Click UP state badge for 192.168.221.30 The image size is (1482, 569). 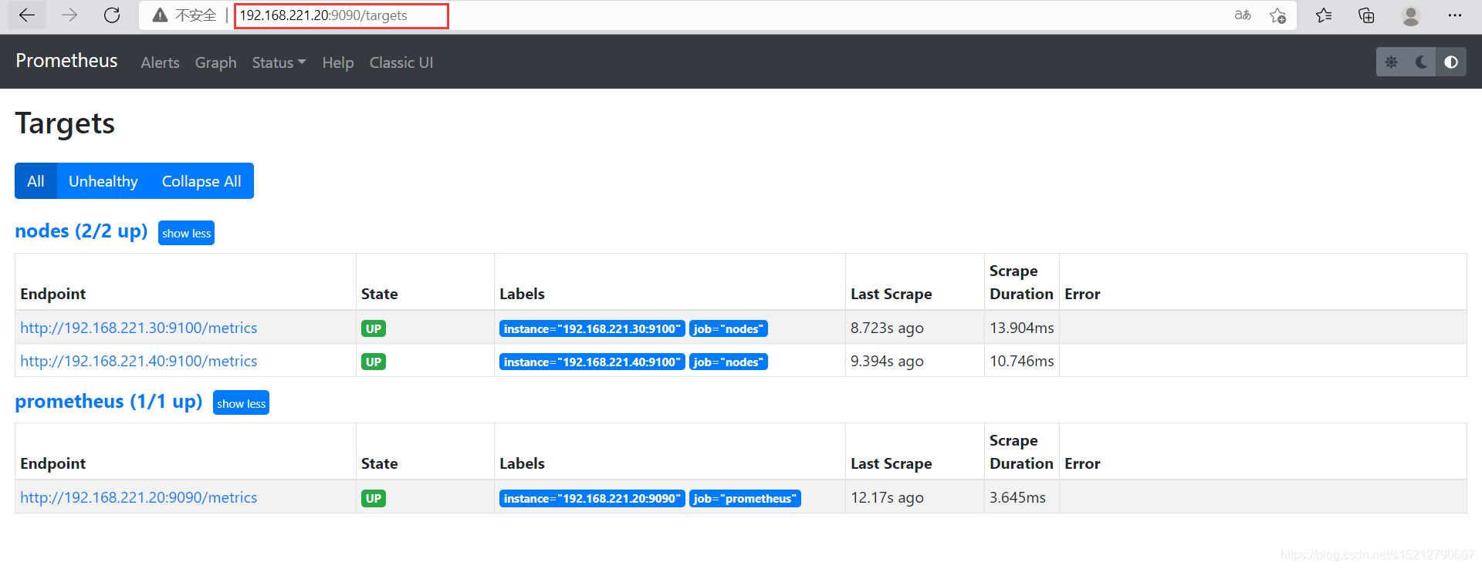374,328
